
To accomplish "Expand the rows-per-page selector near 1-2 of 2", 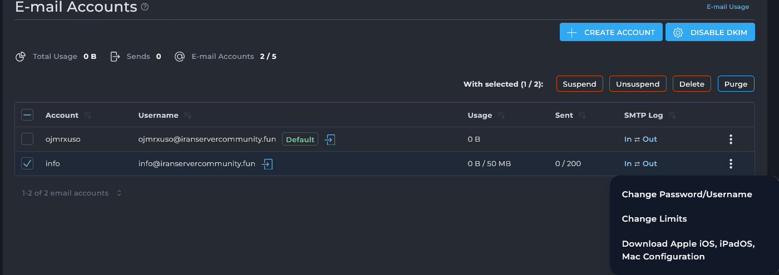I will tap(119, 193).
